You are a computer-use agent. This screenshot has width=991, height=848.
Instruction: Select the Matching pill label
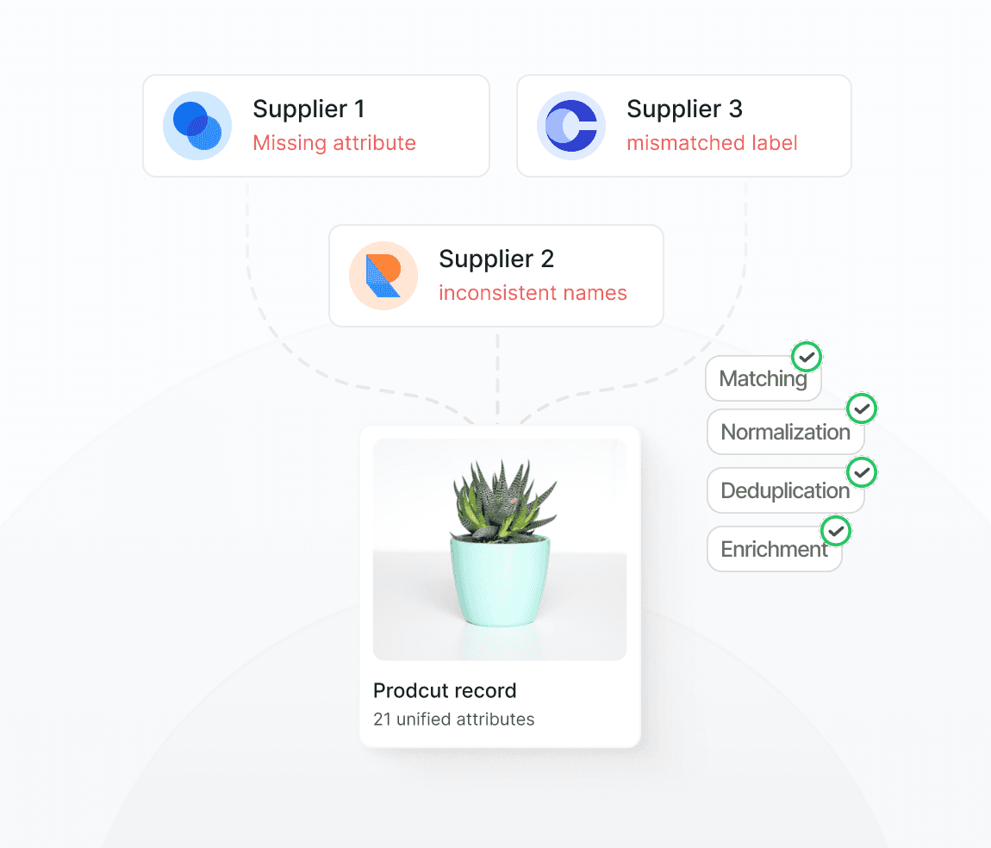763,378
